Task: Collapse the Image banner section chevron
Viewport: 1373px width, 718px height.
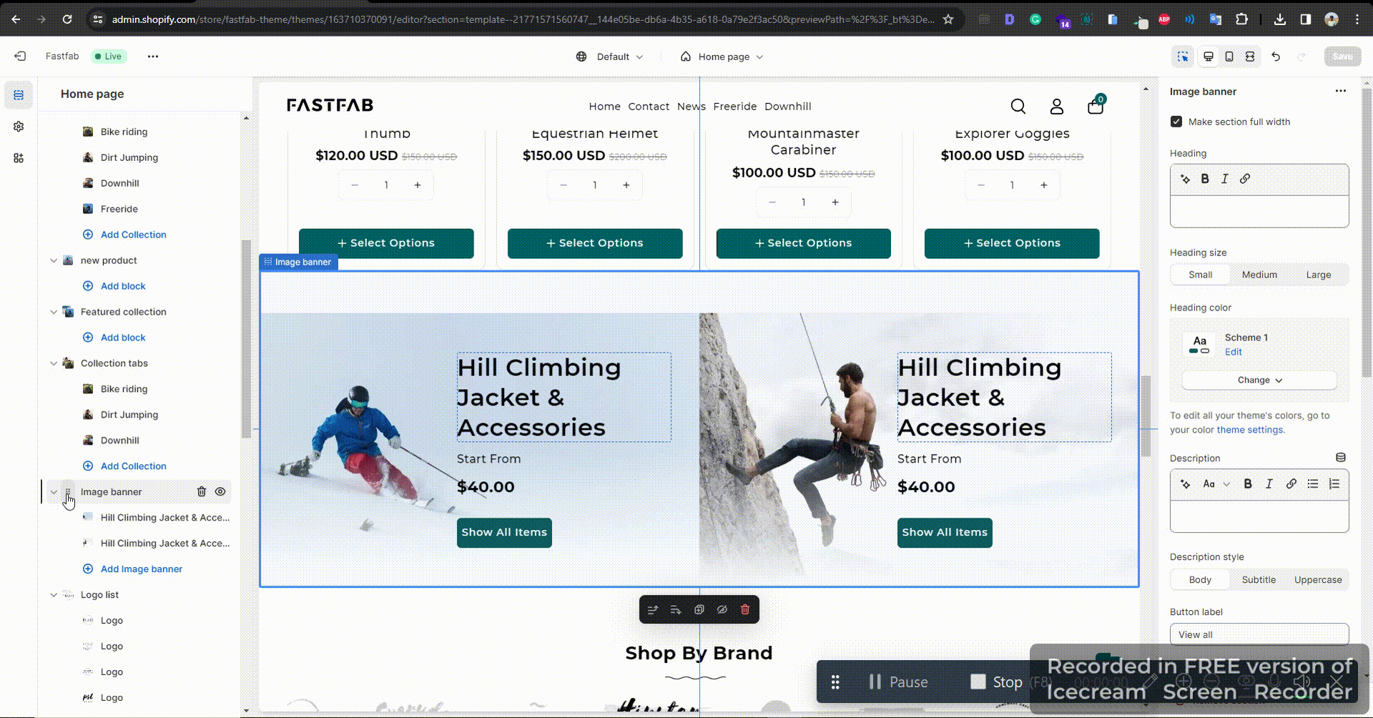Action: click(54, 492)
